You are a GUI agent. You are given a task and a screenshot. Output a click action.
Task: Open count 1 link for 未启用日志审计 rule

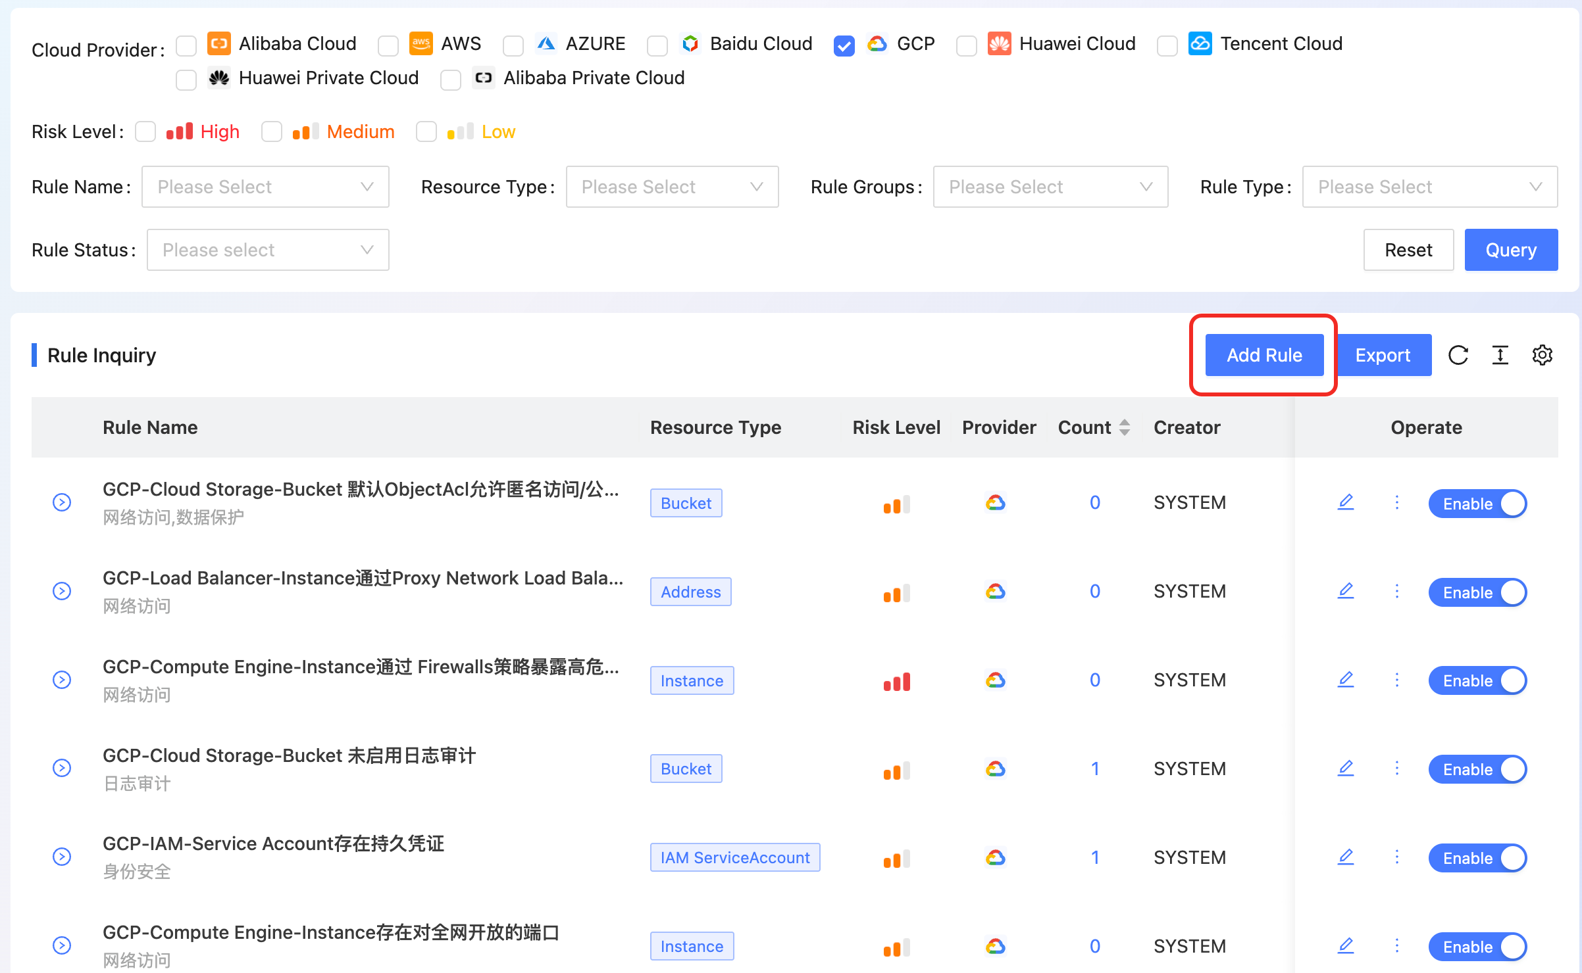pos(1095,769)
